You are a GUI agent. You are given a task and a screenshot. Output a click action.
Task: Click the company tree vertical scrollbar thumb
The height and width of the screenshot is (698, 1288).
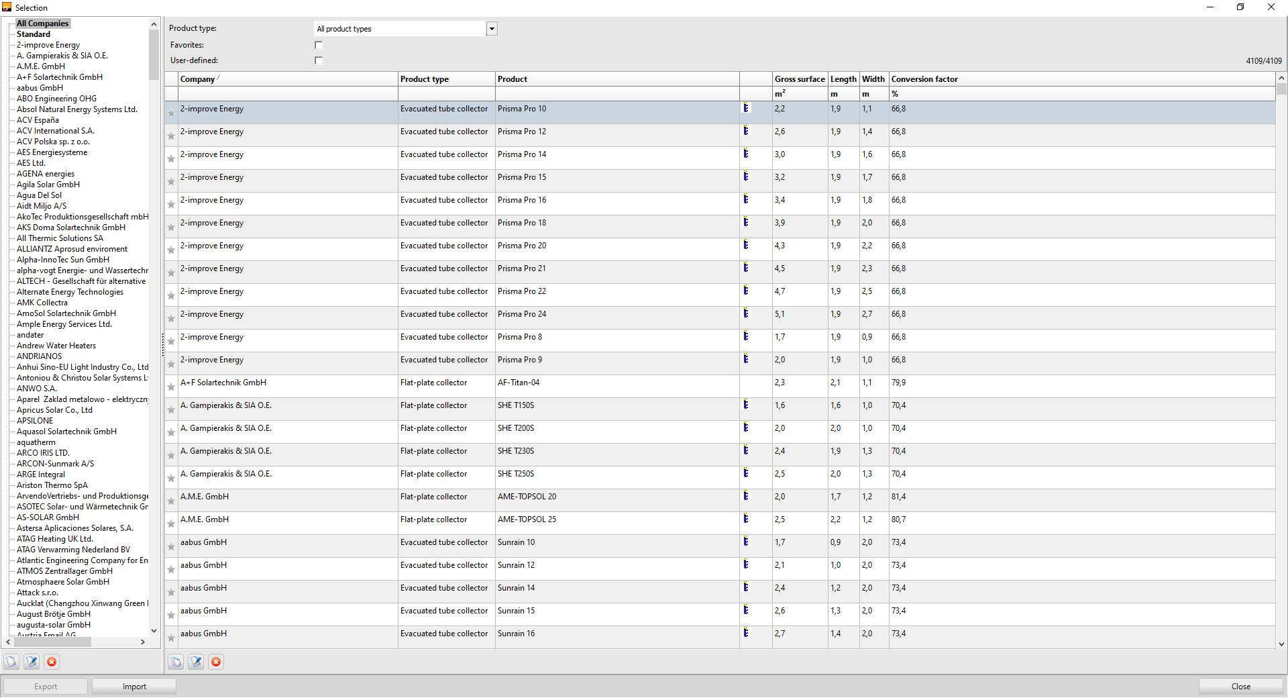pyautogui.click(x=154, y=55)
